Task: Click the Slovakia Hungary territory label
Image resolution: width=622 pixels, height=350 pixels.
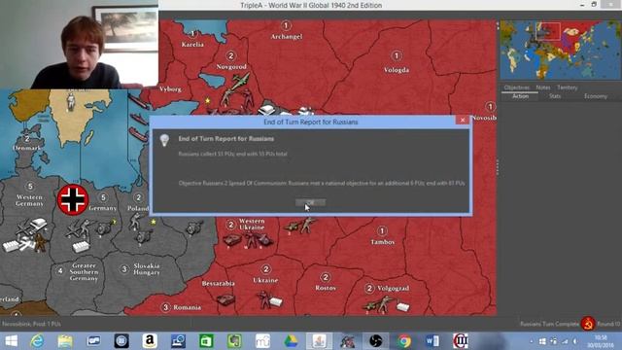Action: point(147,269)
